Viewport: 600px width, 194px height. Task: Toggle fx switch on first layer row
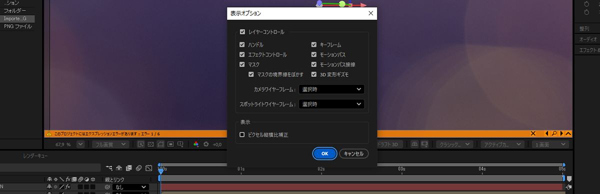[68, 187]
